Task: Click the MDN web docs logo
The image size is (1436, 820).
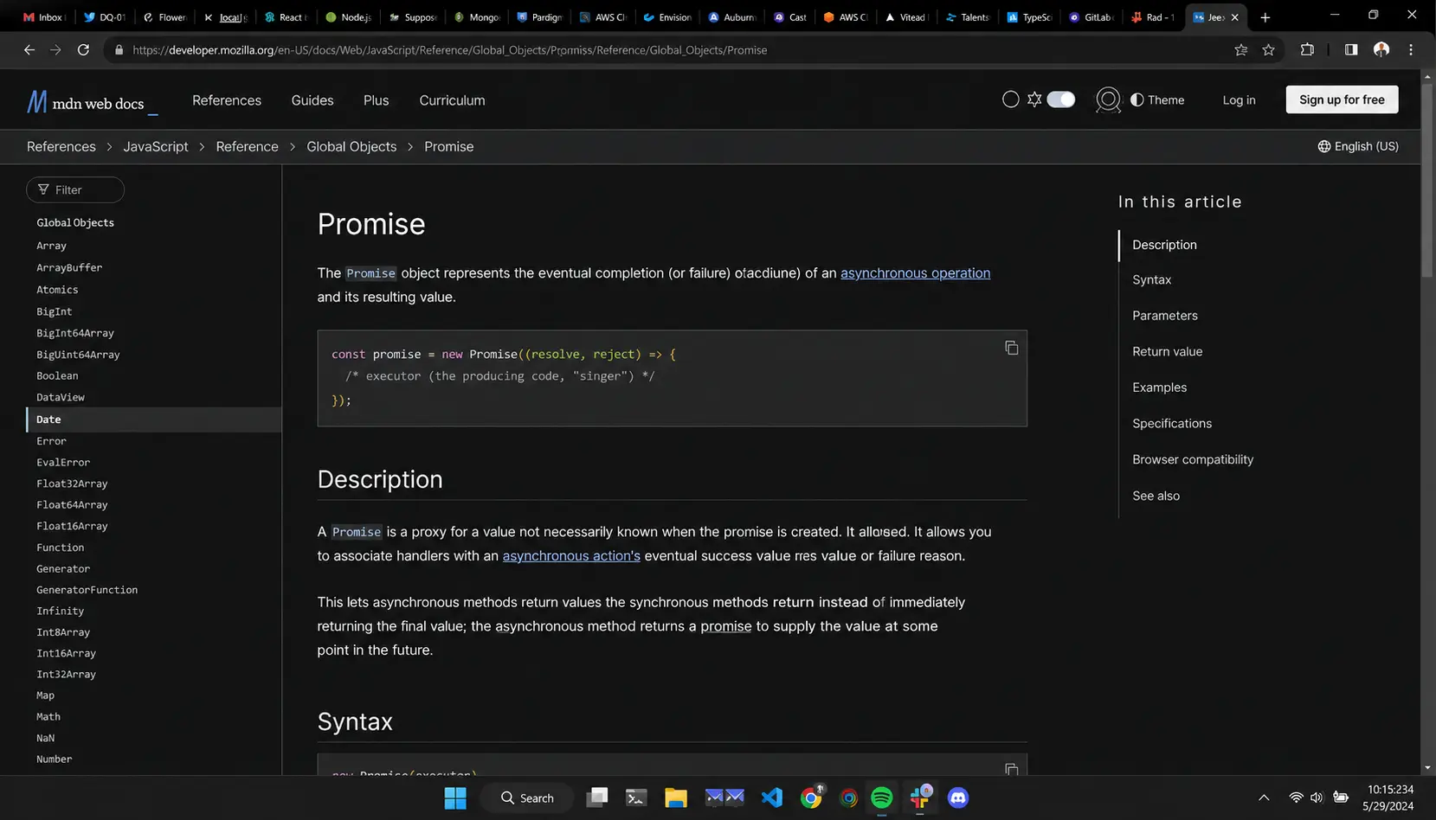Action: 92,102
